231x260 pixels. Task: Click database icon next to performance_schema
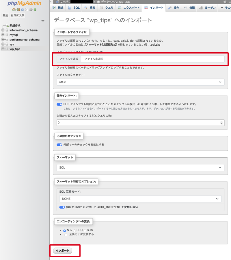tap(7, 40)
